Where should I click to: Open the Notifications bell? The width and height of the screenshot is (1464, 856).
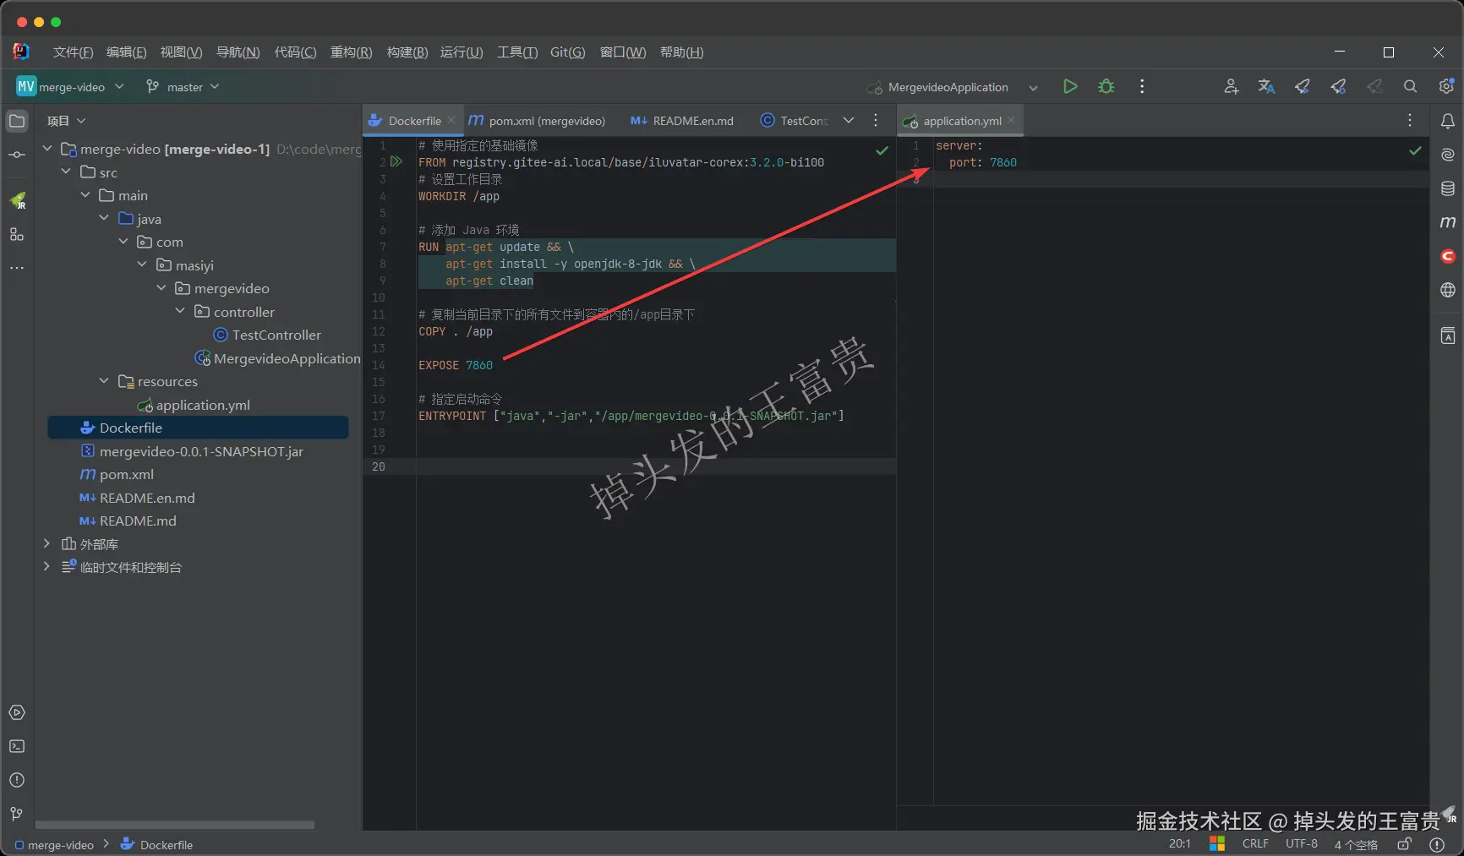[1448, 122]
